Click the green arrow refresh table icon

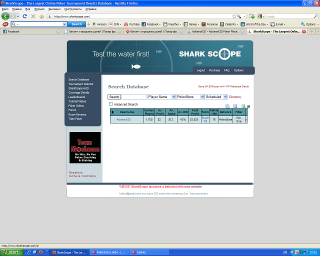243,106
